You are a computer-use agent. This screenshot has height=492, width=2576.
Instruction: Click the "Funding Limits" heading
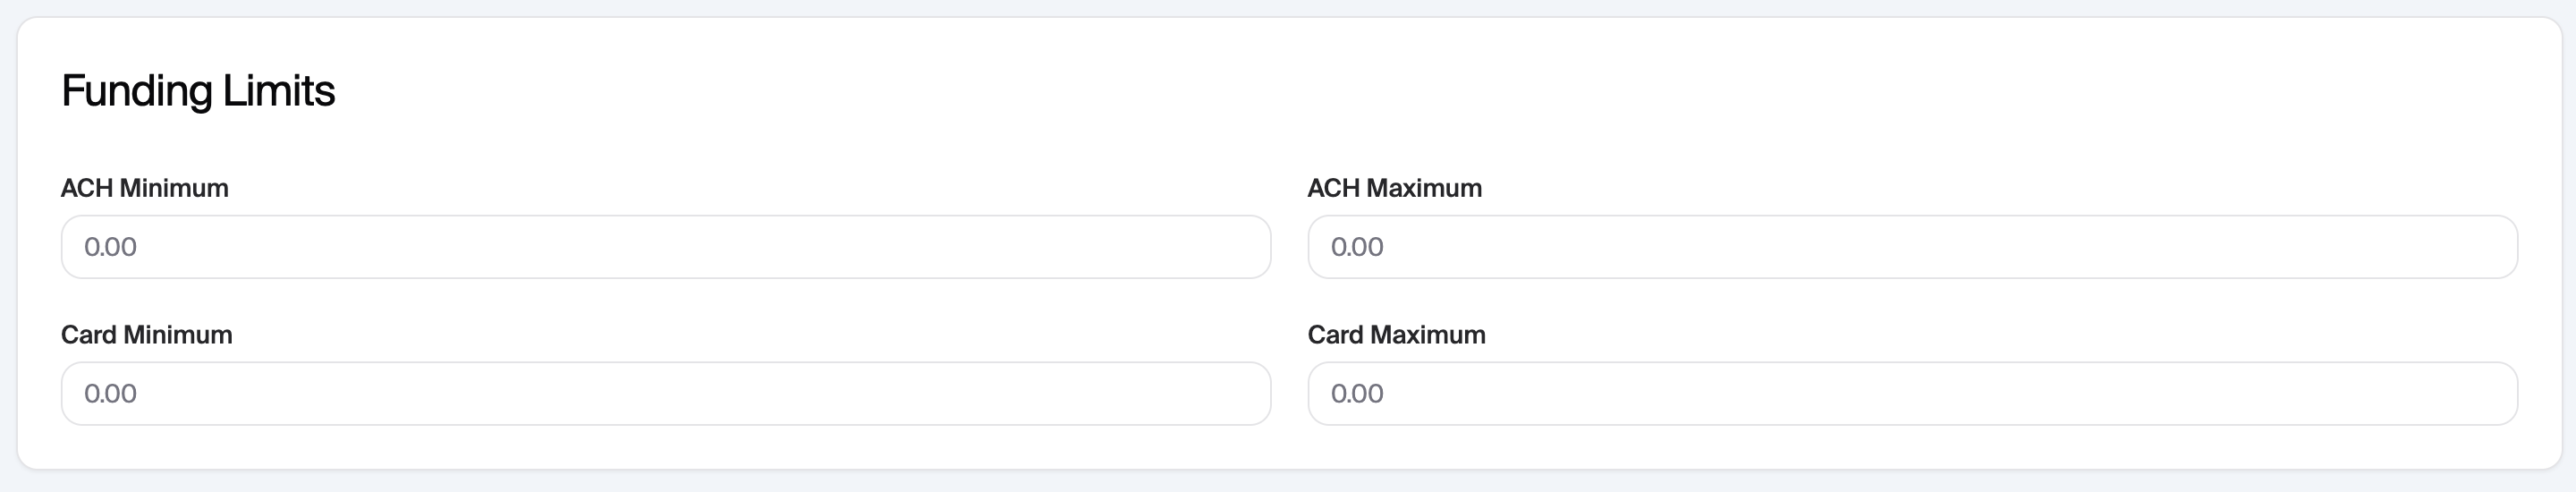pyautogui.click(x=198, y=91)
